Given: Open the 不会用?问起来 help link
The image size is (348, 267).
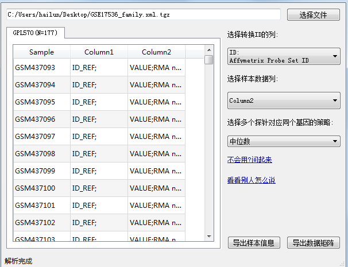Looking at the screenshot, I should [x=250, y=160].
